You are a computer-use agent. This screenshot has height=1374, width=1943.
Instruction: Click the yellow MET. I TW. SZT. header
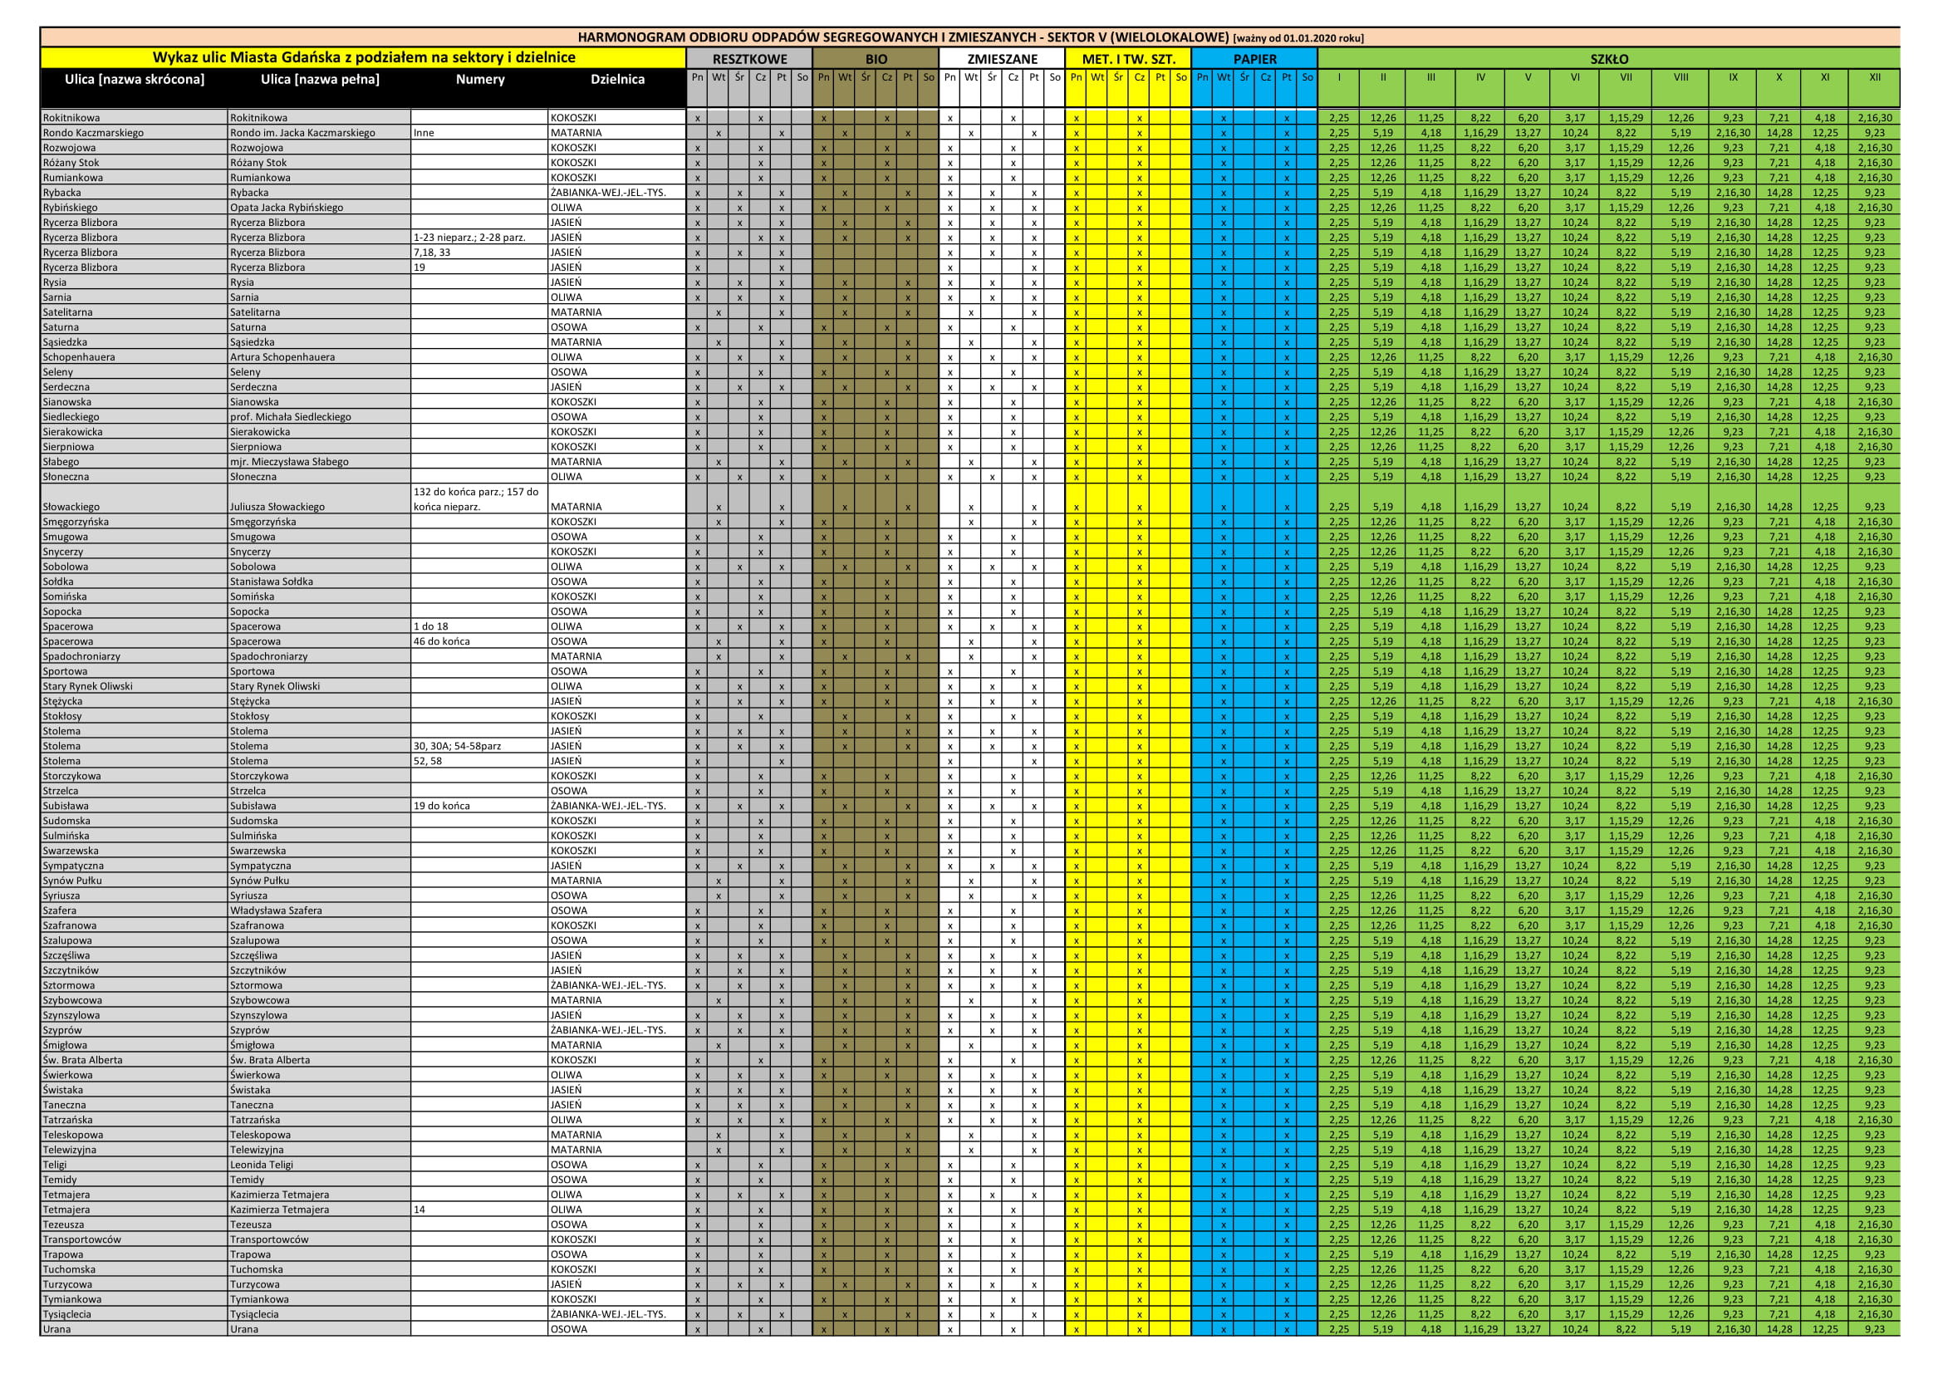click(1128, 59)
